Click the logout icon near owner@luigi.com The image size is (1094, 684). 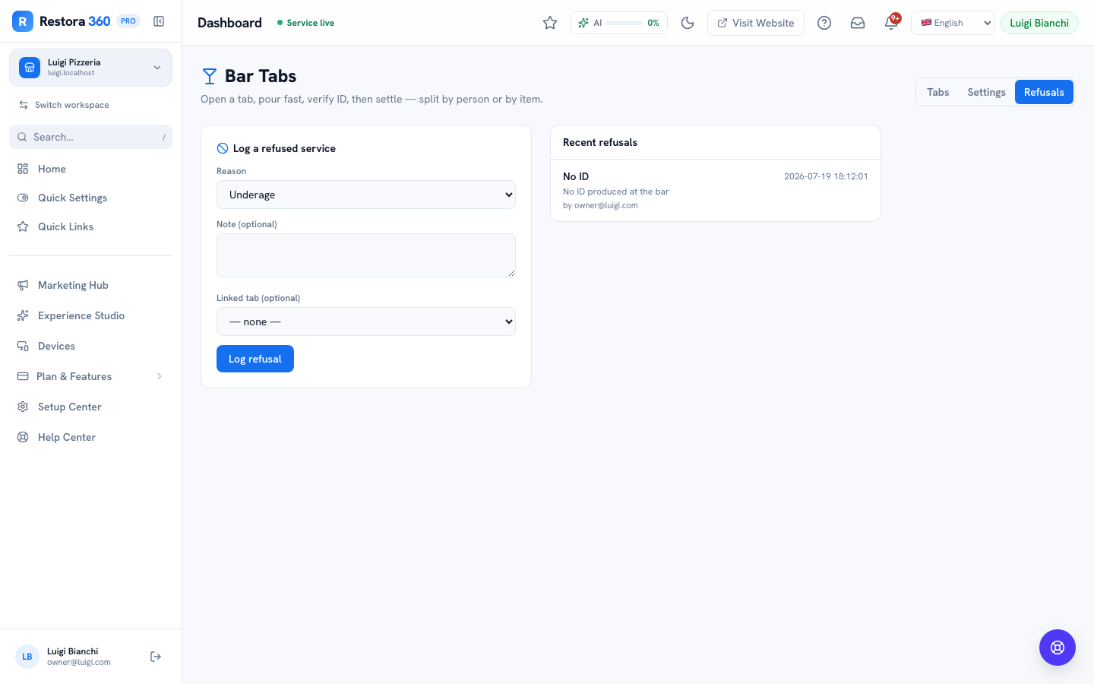156,657
